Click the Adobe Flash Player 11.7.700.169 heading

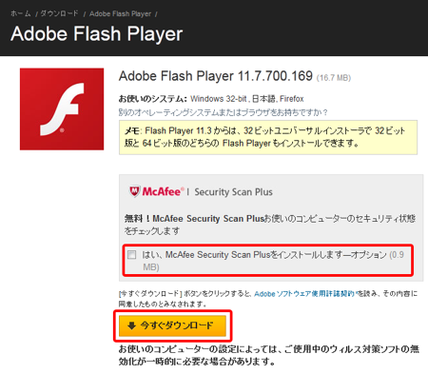216,76
